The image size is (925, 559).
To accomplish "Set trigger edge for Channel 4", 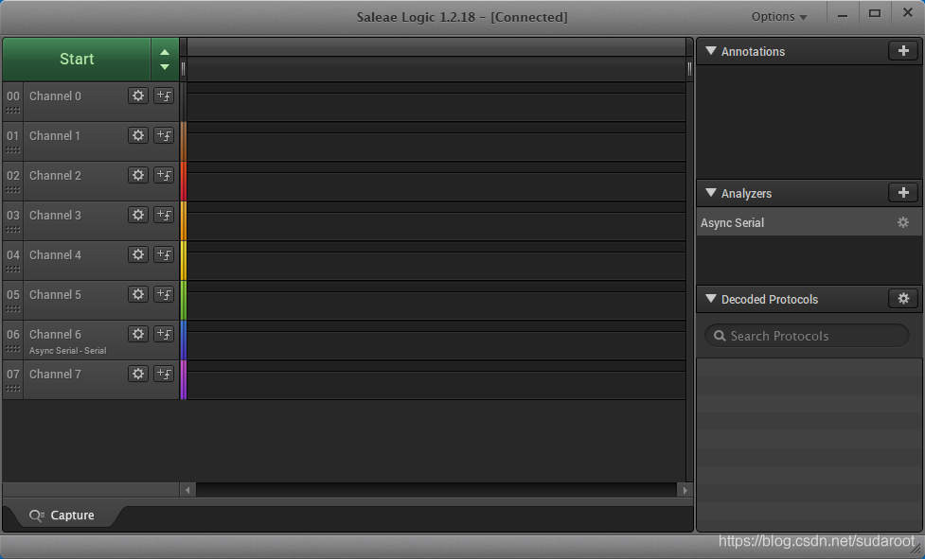I will point(164,254).
